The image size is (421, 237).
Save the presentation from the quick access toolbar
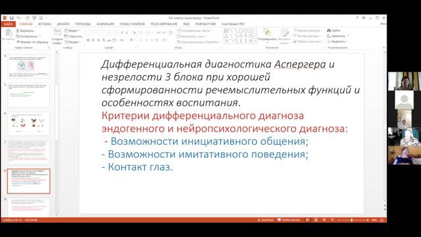pyautogui.click(x=12, y=18)
